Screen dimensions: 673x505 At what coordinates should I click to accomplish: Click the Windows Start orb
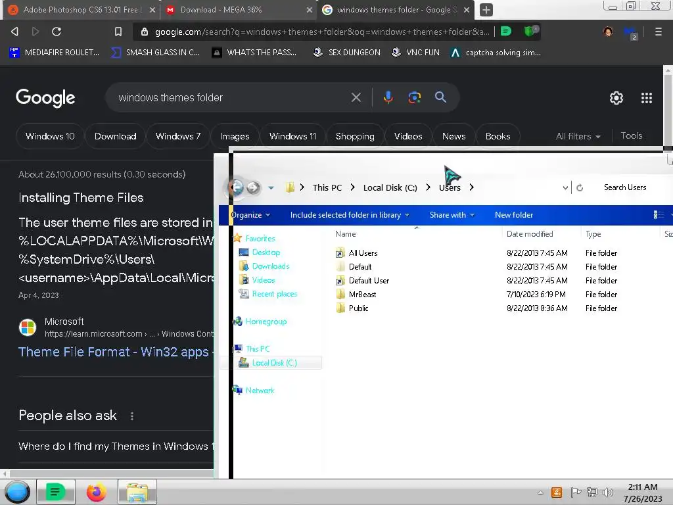tap(17, 492)
